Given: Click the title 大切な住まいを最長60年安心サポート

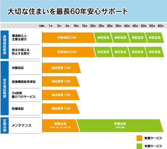Looking at the screenshot, I should [67, 11].
